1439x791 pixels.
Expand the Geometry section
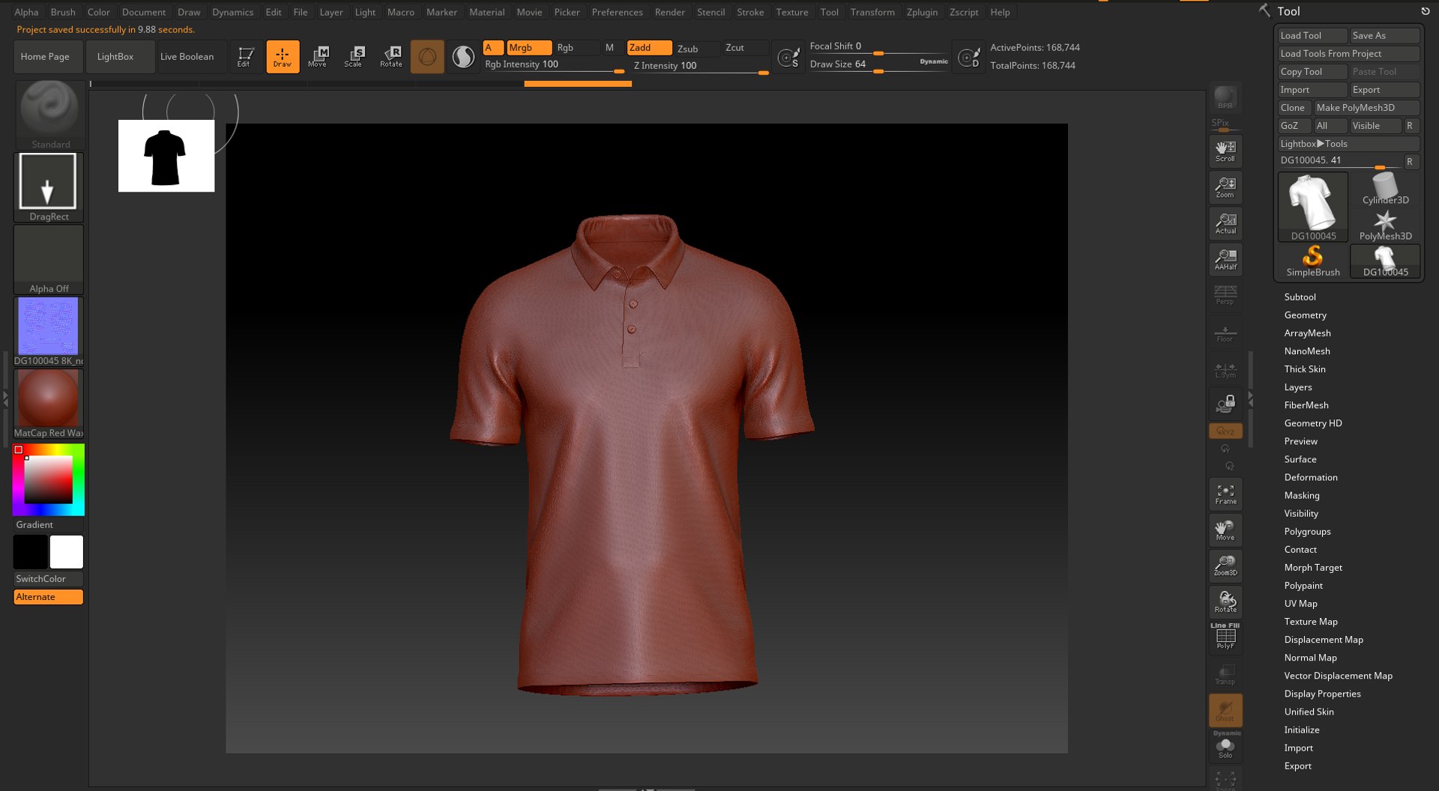tap(1305, 315)
